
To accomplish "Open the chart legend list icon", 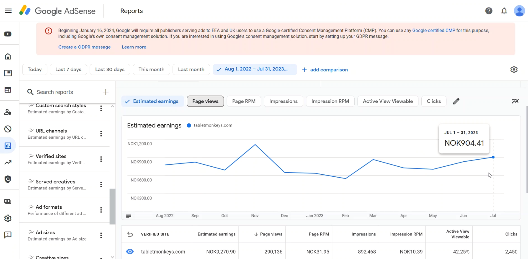I will [129, 216].
